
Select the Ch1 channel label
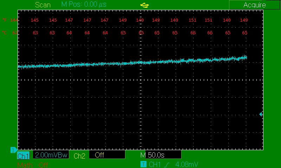tap(23, 156)
